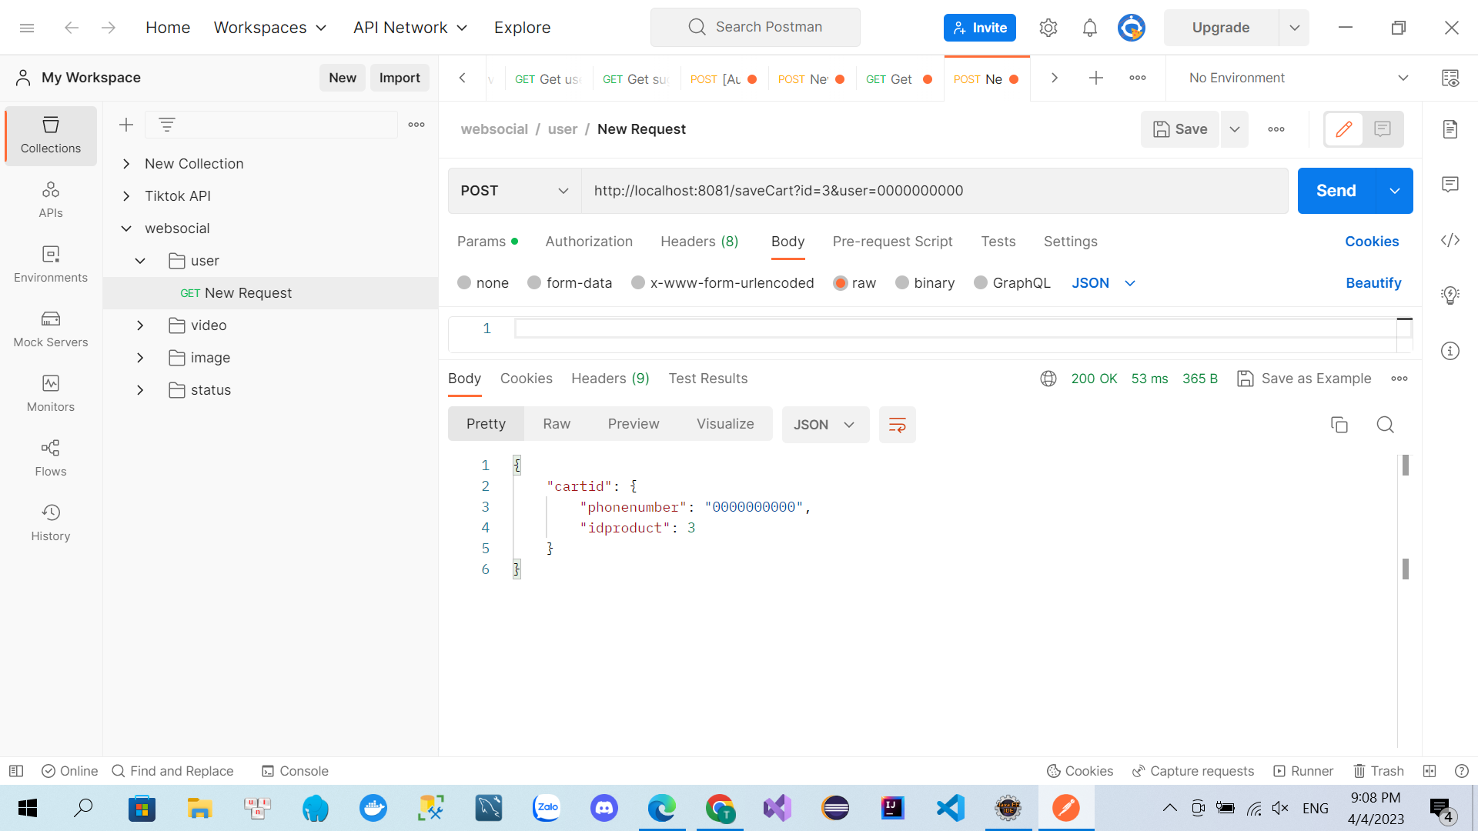1478x831 pixels.
Task: Open the Flows sidebar section
Action: 51,458
